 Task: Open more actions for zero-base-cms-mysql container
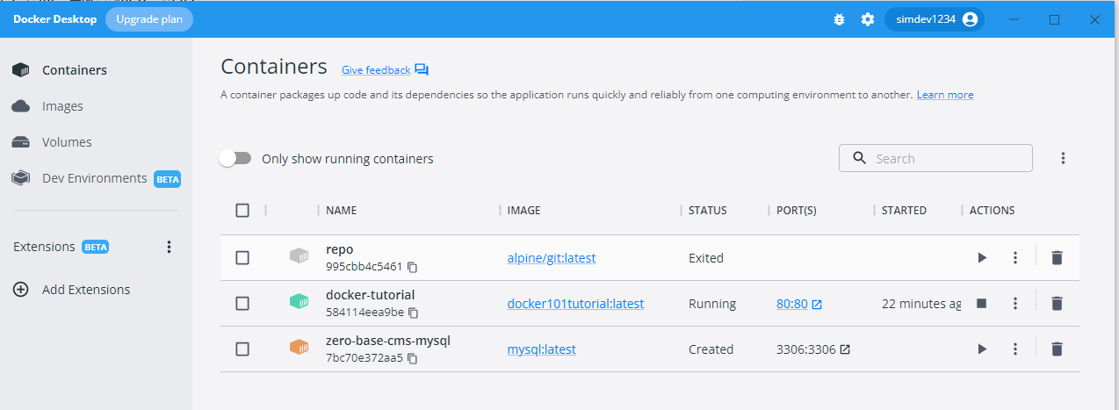tap(1015, 349)
